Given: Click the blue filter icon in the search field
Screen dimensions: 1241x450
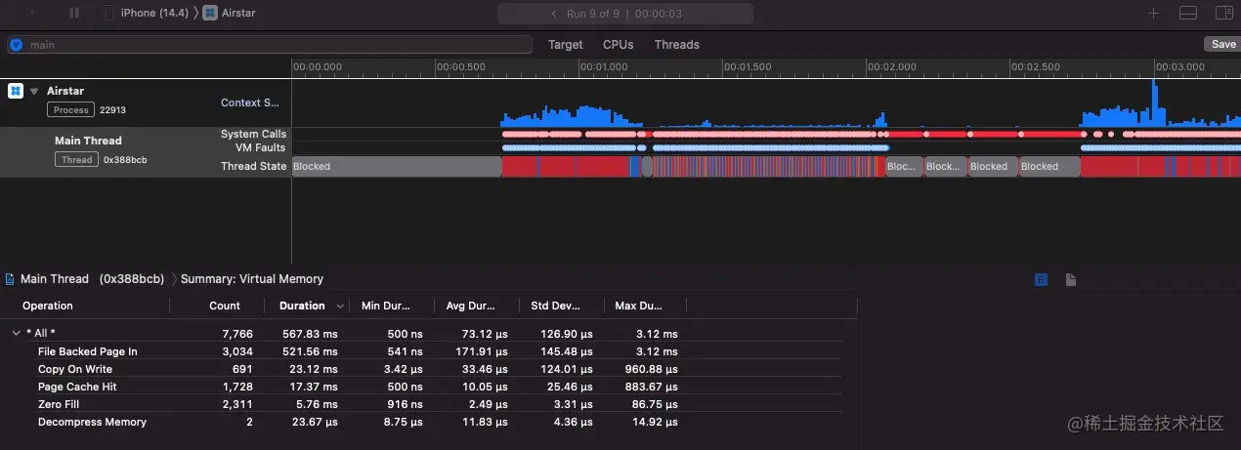Looking at the screenshot, I should point(17,45).
